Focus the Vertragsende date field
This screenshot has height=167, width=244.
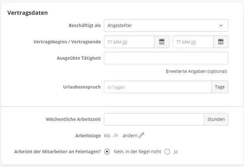click(x=193, y=42)
